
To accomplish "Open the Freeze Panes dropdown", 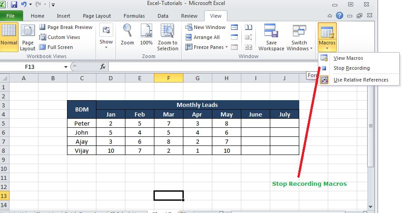I will [x=206, y=47].
